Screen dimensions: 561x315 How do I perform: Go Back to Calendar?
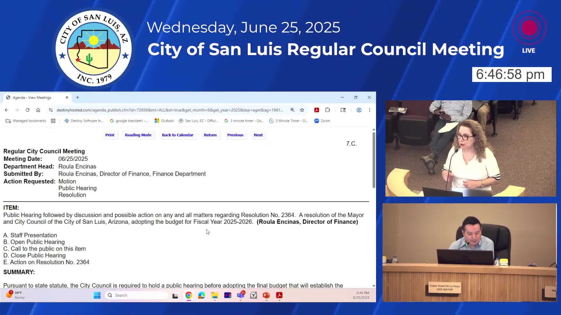pos(178,135)
